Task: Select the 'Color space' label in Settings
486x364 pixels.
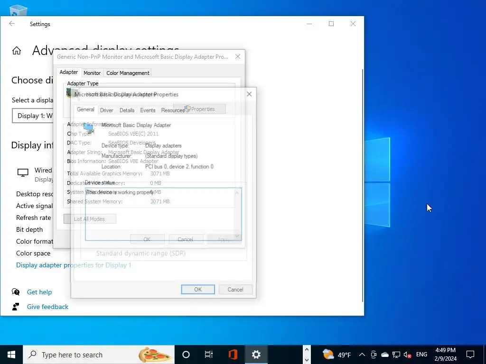Action: click(33, 253)
